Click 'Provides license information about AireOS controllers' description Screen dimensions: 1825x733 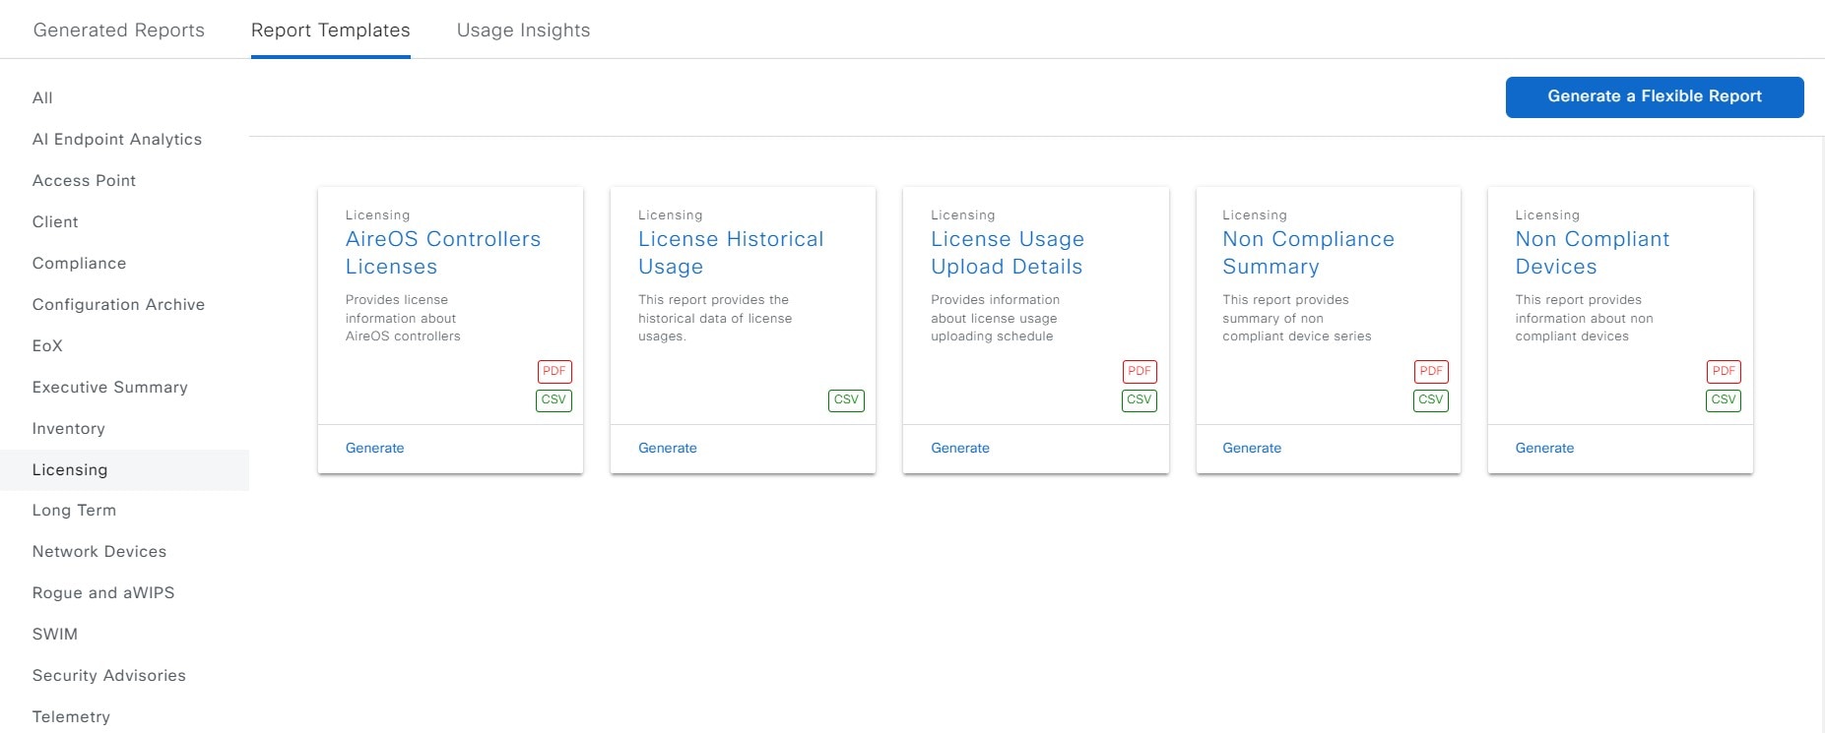(403, 318)
